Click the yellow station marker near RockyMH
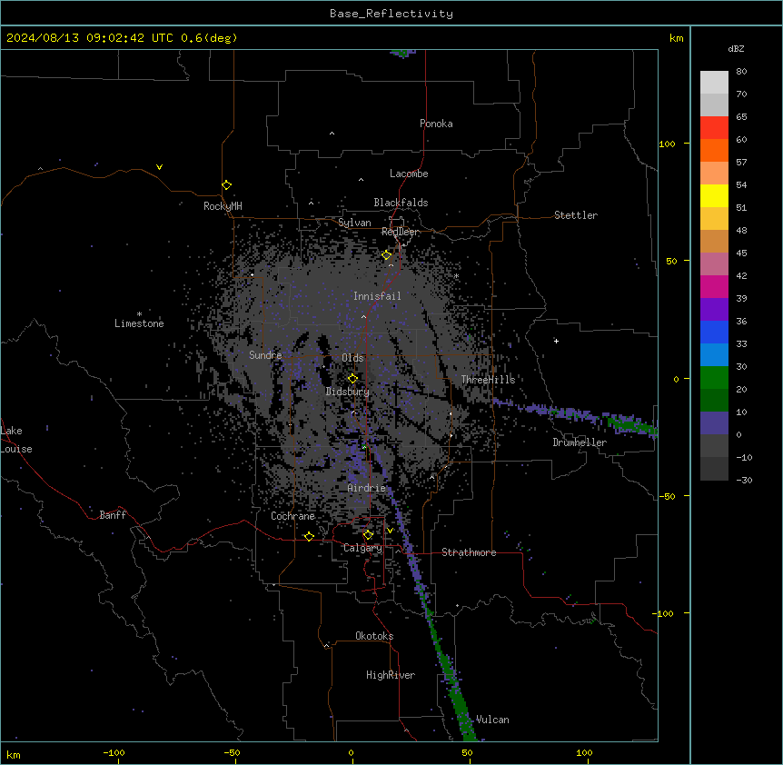 coord(226,185)
